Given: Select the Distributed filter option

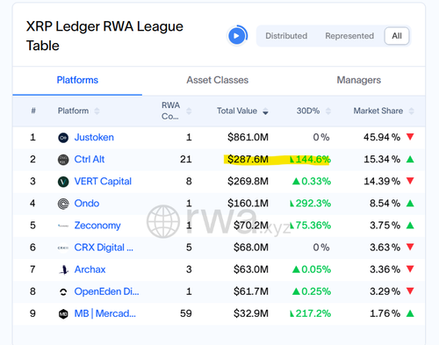Looking at the screenshot, I should [x=286, y=36].
